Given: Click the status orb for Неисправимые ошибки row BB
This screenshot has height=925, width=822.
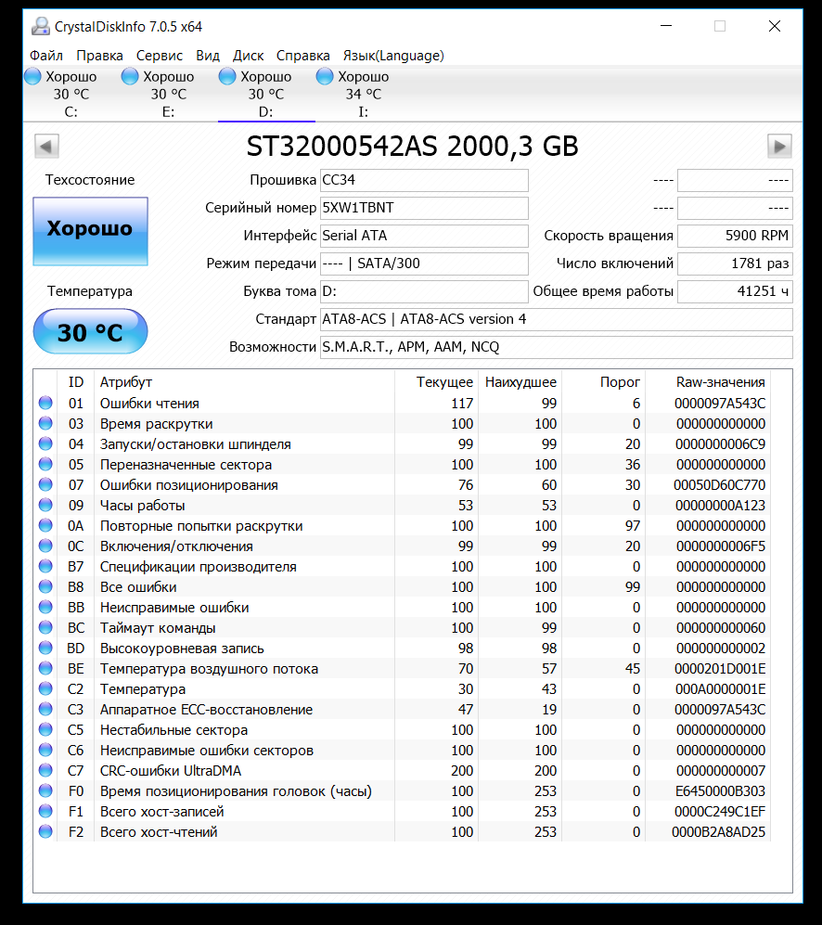Looking at the screenshot, I should click(x=45, y=607).
